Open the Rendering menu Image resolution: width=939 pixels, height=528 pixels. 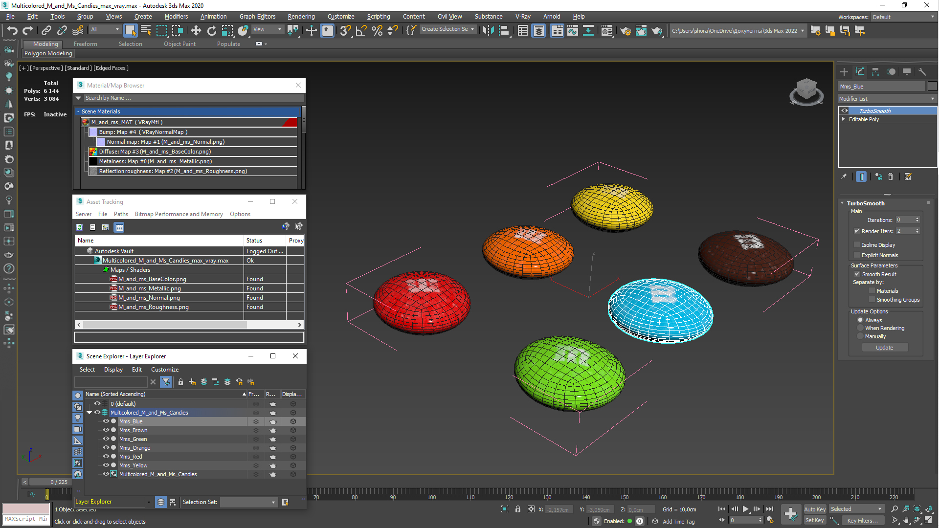(301, 17)
